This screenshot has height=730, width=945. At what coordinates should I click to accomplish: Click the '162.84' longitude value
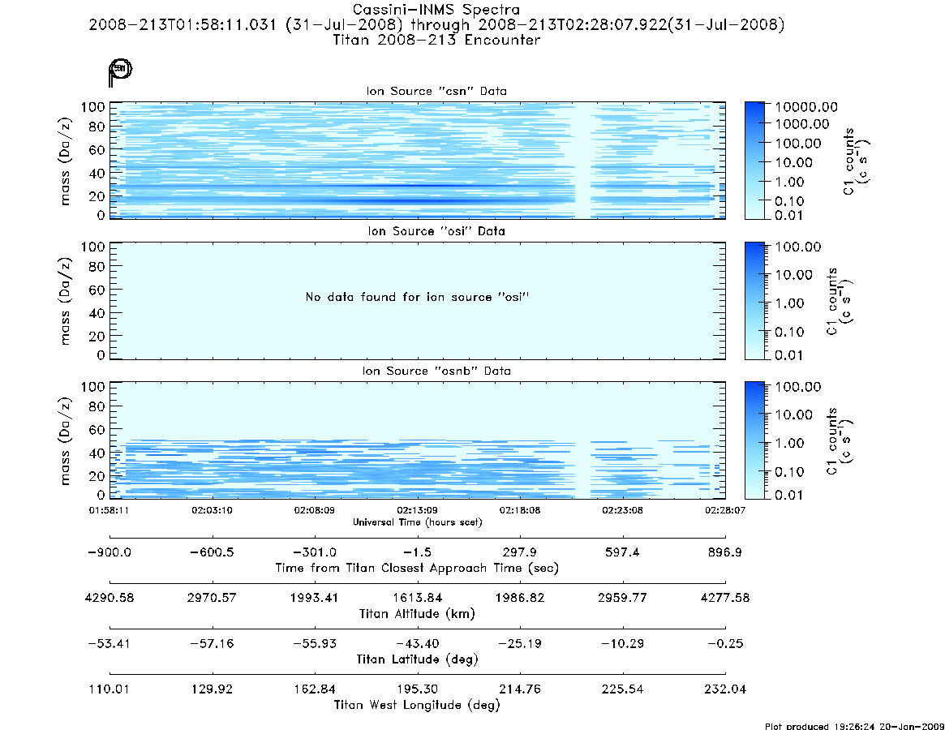click(315, 689)
